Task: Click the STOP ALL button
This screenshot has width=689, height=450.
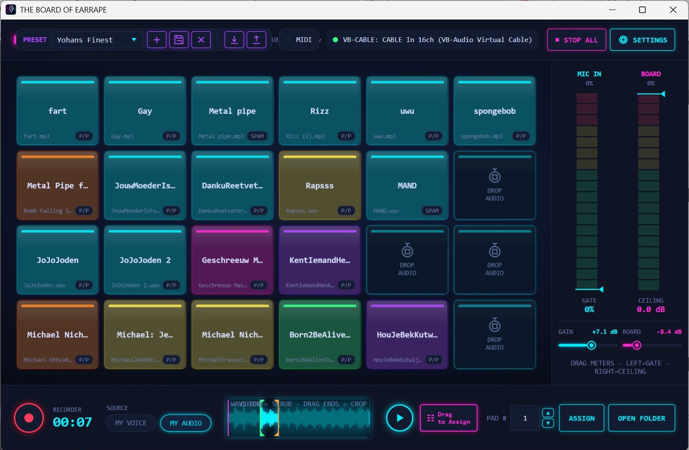Action: point(576,40)
